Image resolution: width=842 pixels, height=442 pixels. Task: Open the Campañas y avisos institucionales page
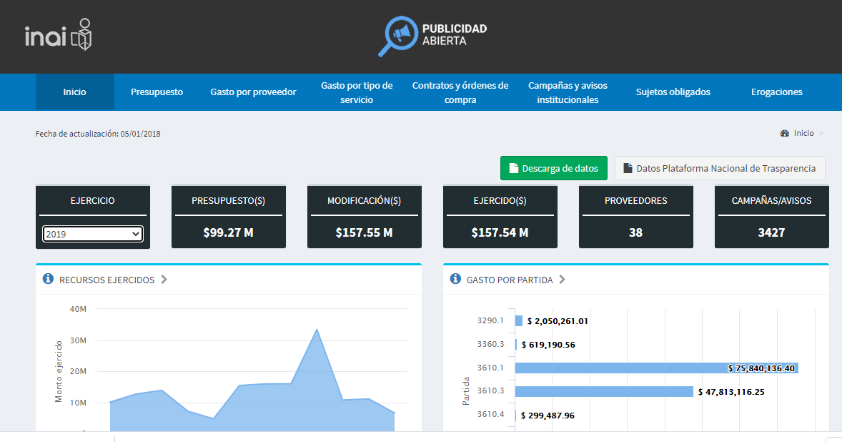[x=567, y=92]
